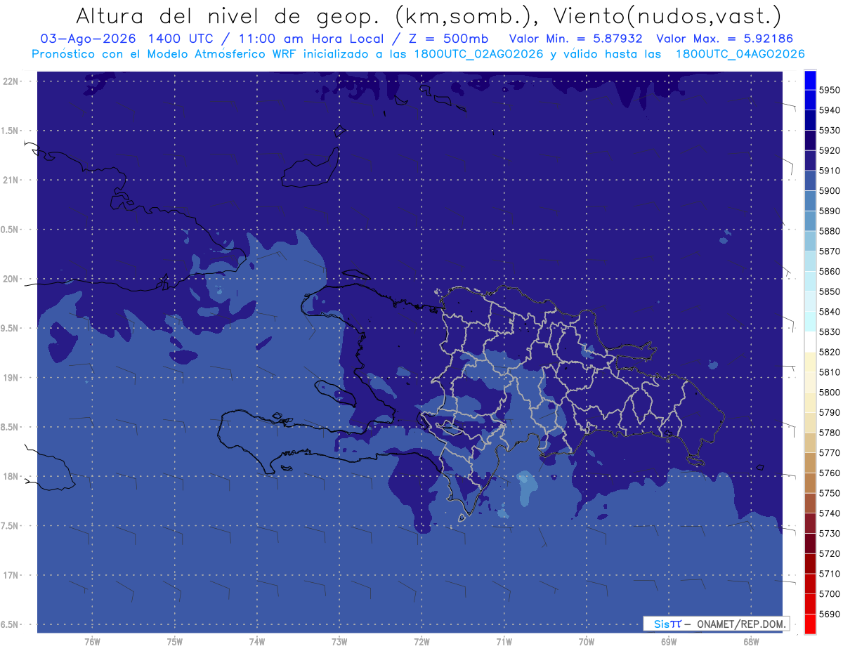Click the '5940' legend value
The height and width of the screenshot is (651, 843).
(830, 110)
